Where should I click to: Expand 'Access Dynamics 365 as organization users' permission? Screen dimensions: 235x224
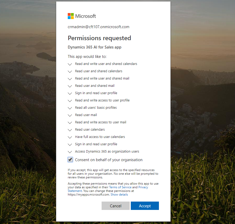tap(70, 152)
